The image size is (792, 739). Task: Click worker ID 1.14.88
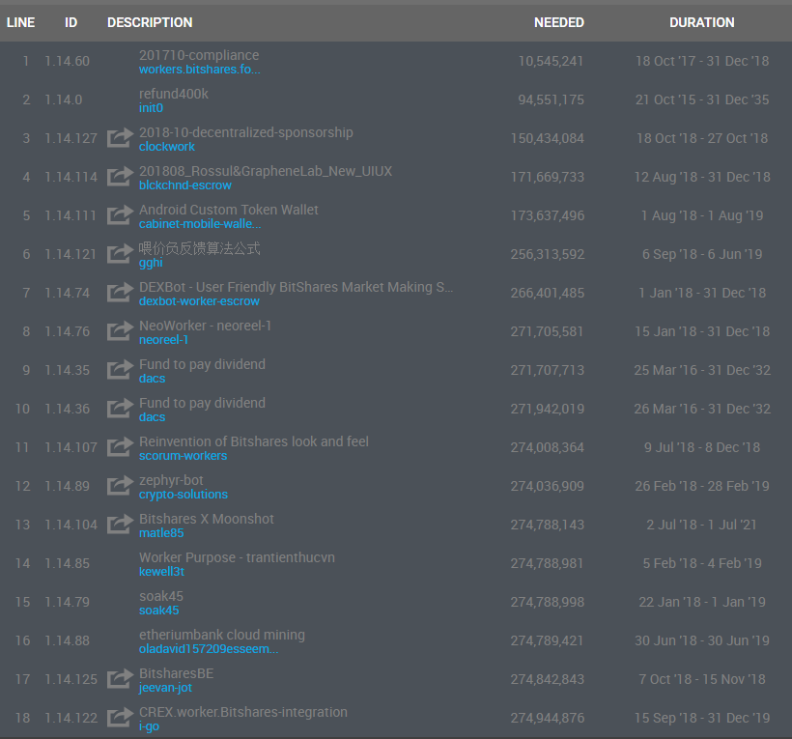click(68, 640)
